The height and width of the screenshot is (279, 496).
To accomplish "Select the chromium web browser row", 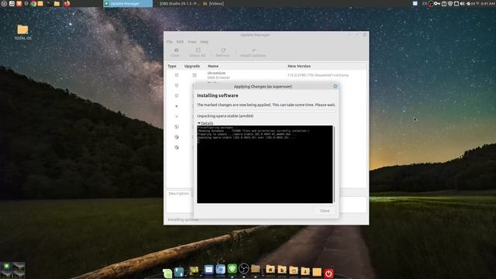I will click(x=267, y=75).
